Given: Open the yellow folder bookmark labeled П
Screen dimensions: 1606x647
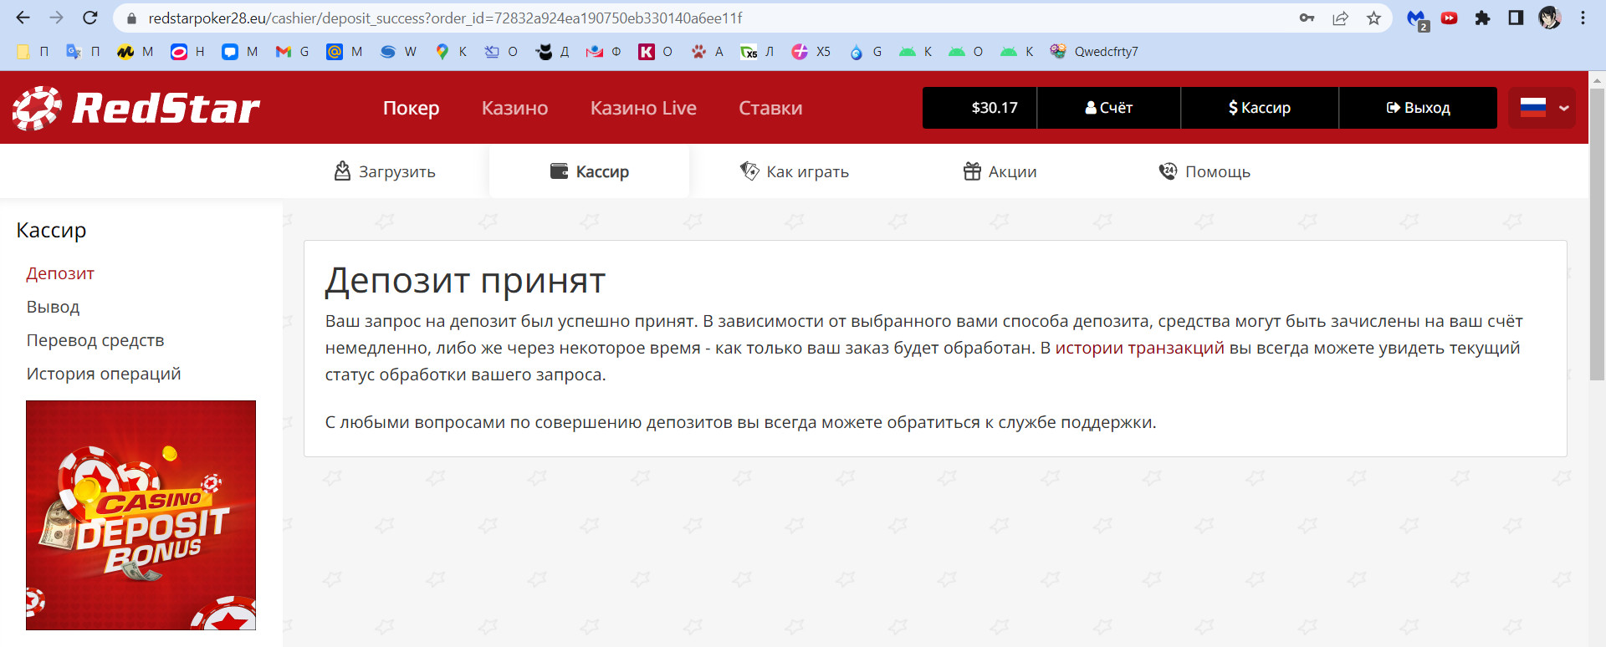Looking at the screenshot, I should click(x=33, y=52).
